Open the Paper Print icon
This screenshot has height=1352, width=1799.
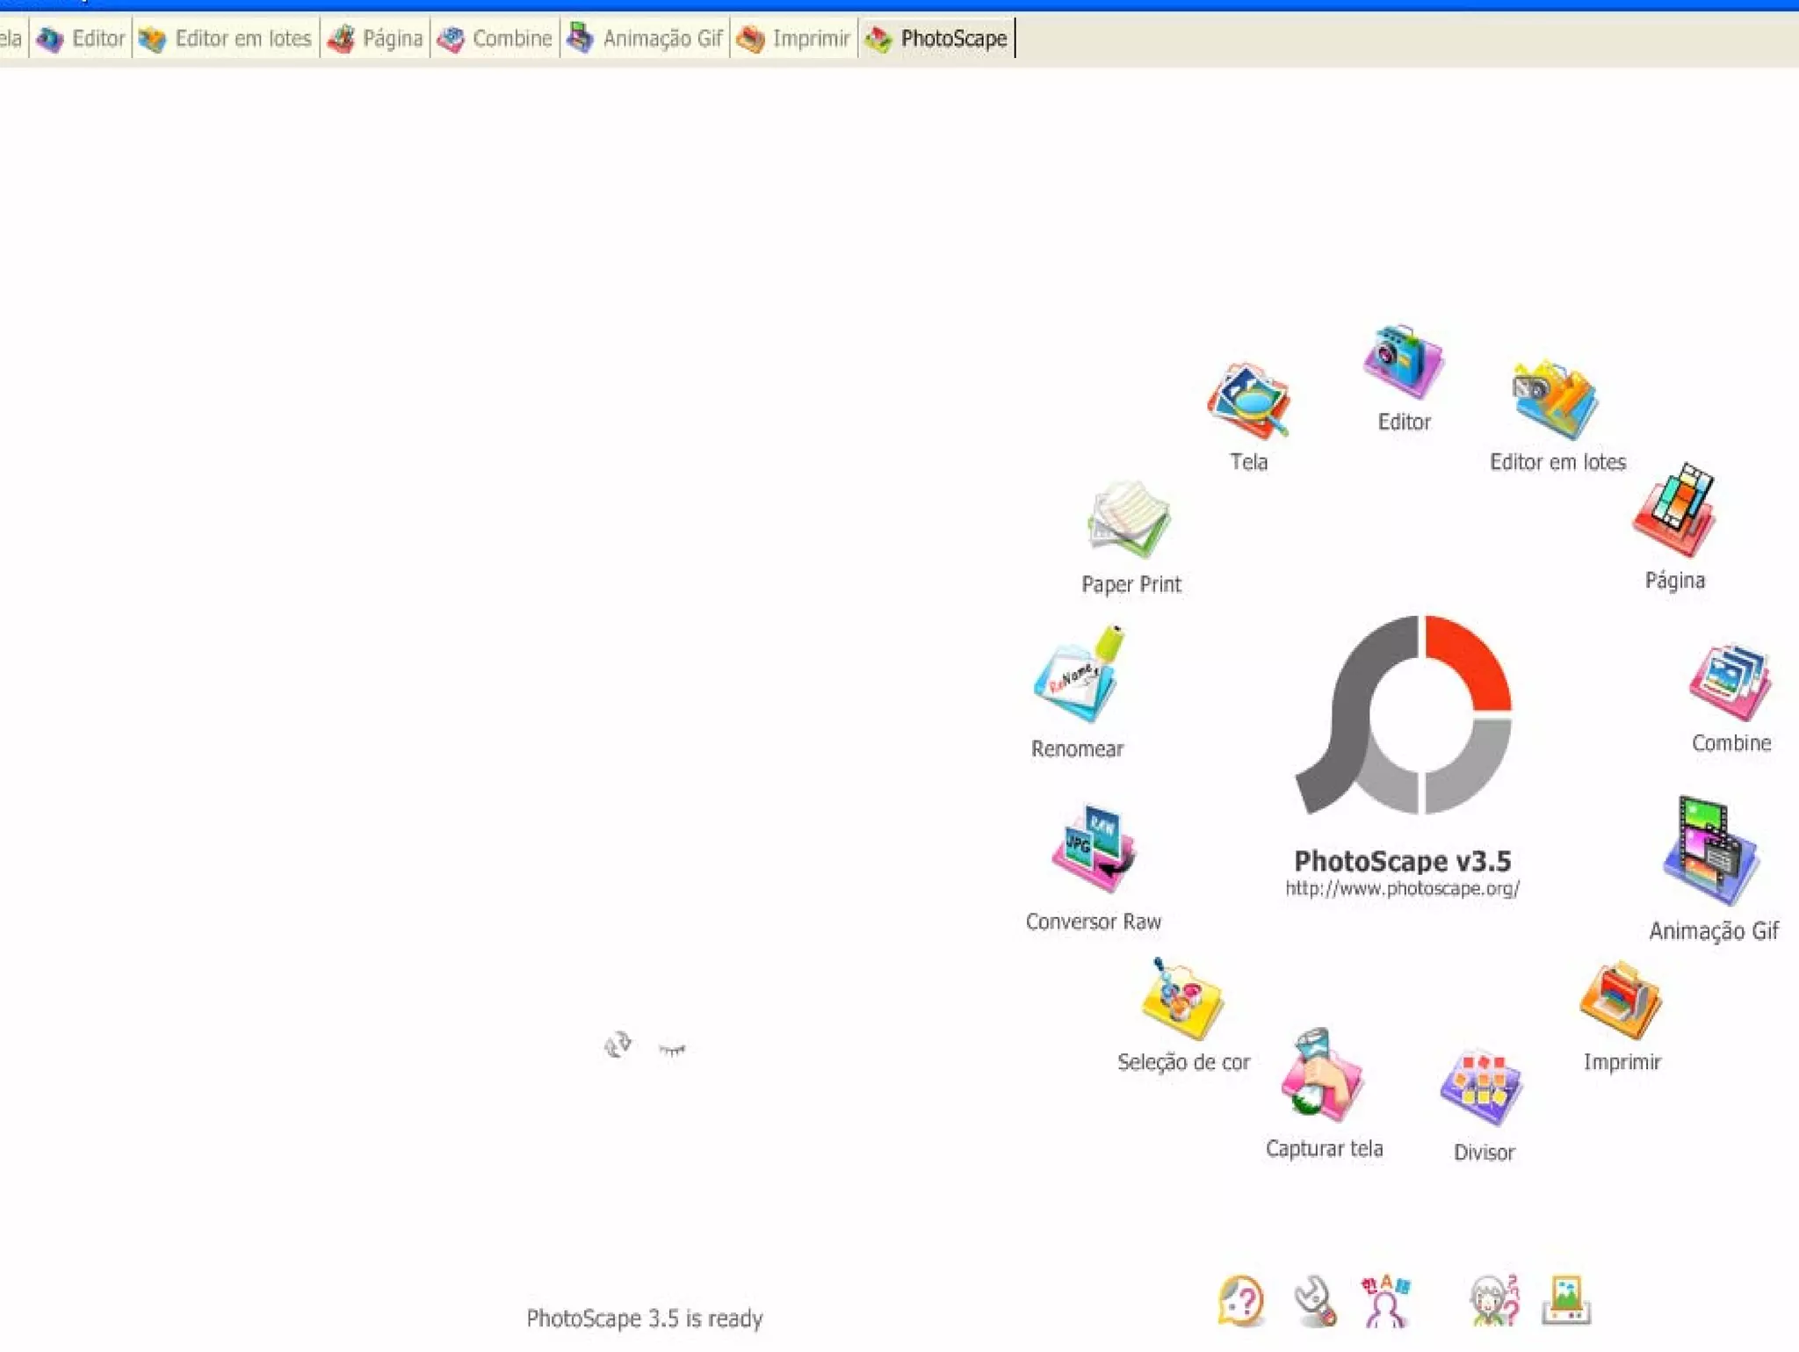(1130, 520)
